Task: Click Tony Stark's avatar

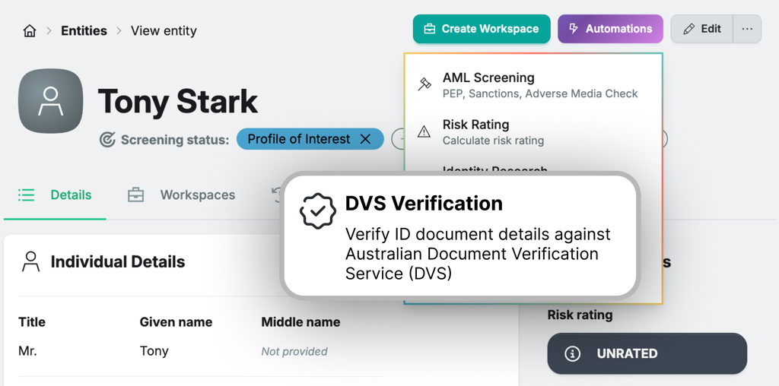Action: (x=51, y=101)
